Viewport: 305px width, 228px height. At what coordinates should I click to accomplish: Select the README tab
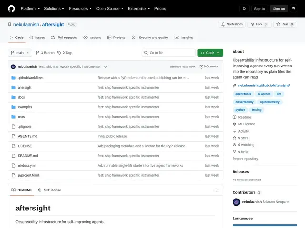coord(21,190)
